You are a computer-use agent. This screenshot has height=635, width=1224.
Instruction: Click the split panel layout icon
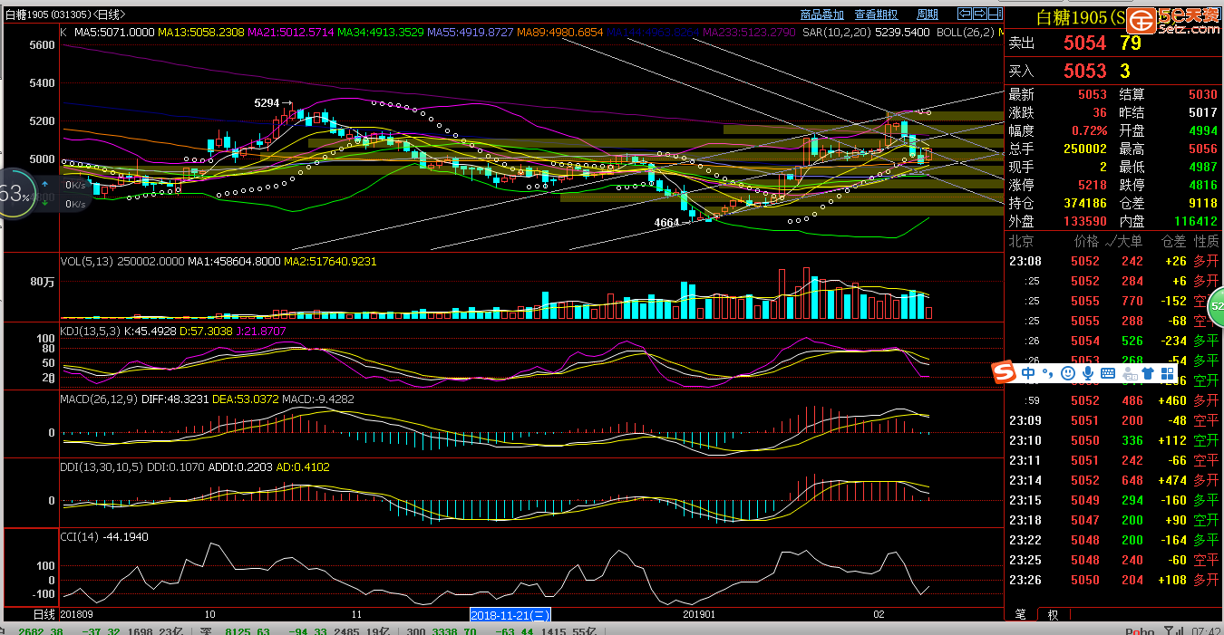(997, 14)
